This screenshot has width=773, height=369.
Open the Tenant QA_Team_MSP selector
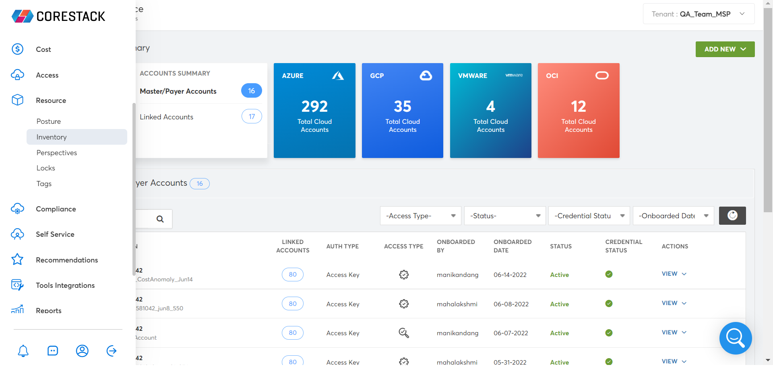(x=698, y=14)
